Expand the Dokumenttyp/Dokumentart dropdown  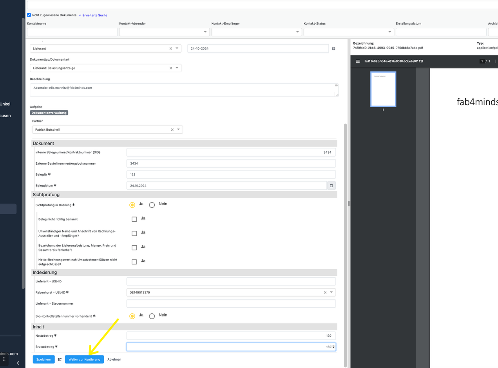(177, 68)
